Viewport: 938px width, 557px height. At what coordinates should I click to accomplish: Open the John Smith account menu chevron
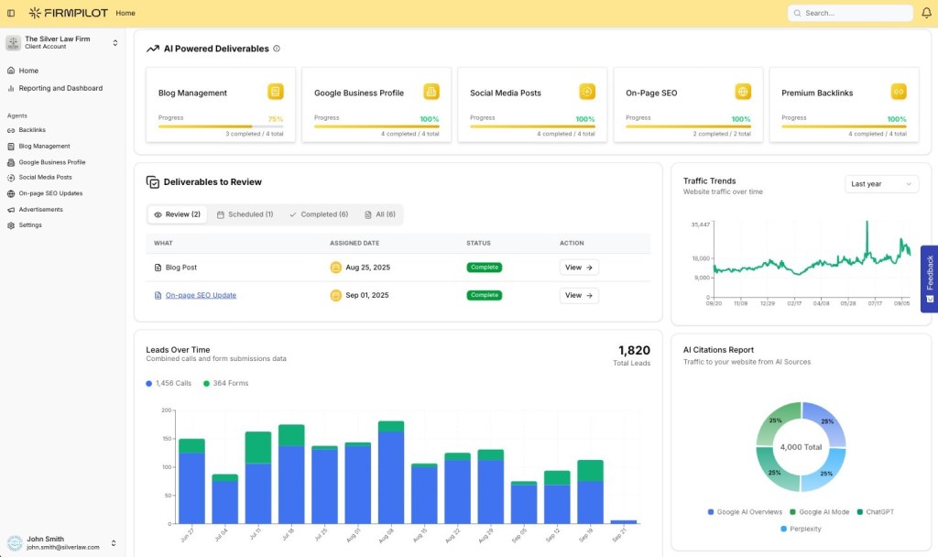pos(115,541)
